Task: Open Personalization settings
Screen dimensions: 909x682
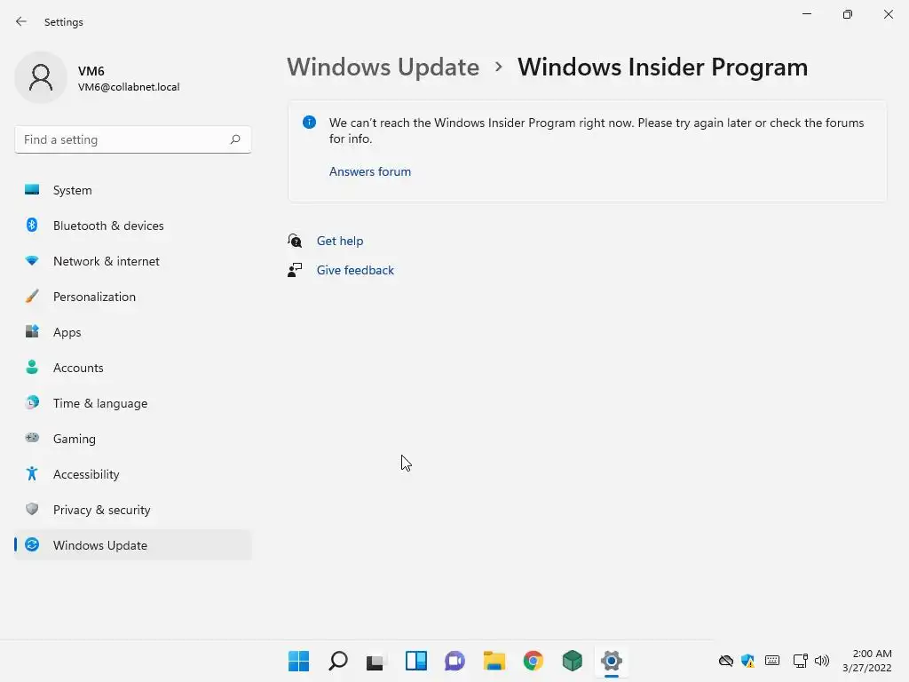Action: (133, 297)
